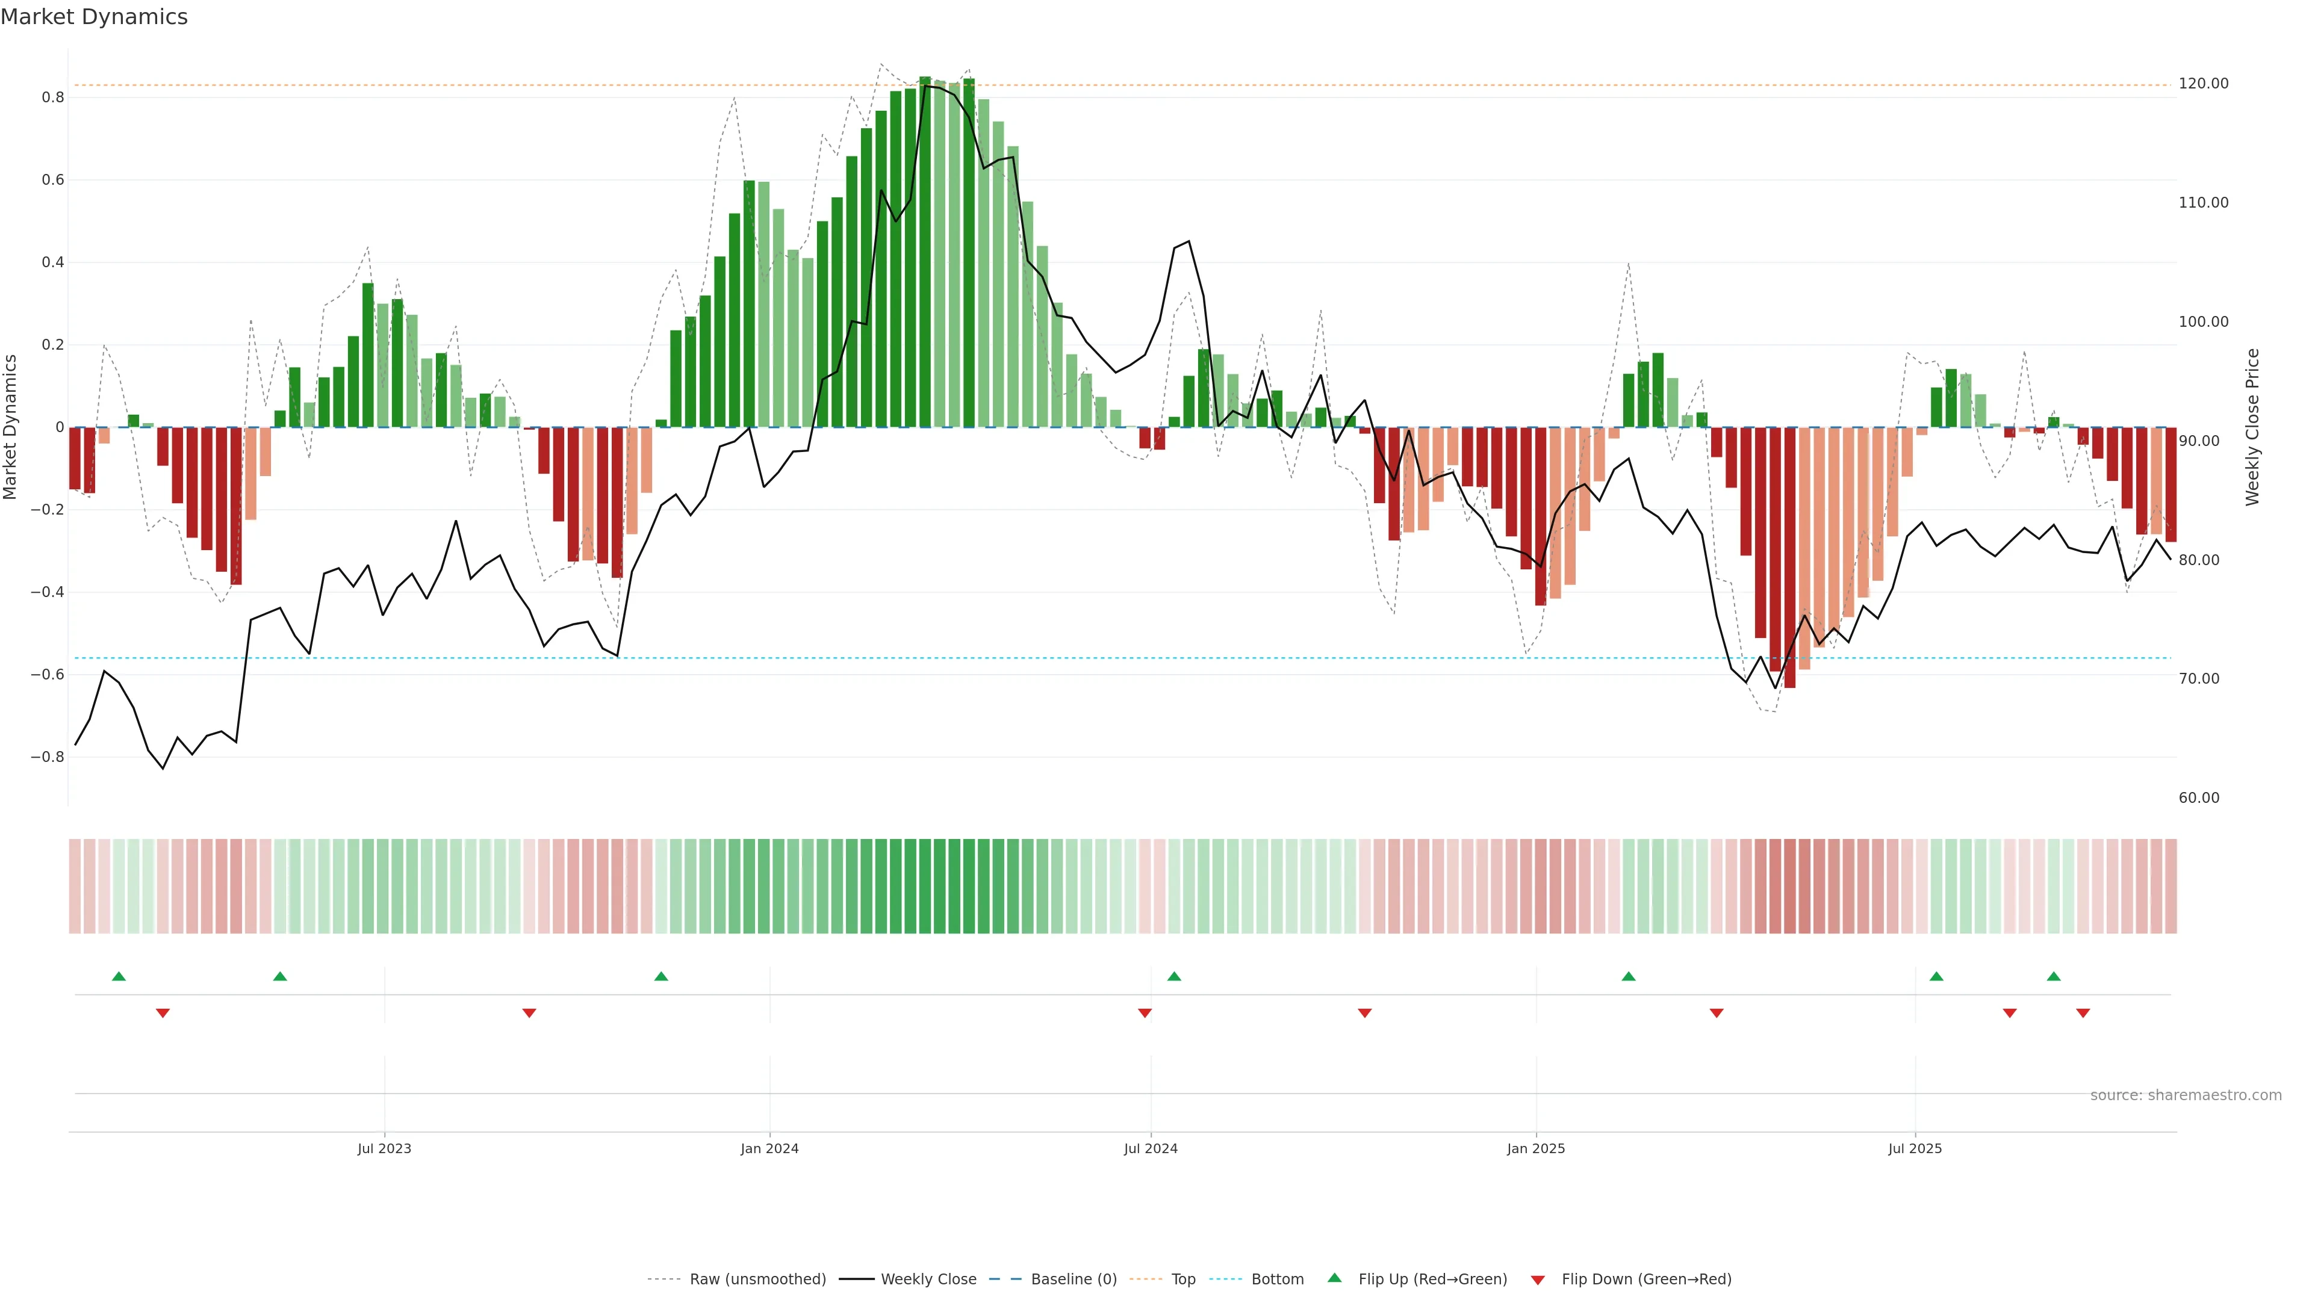
Task: Click the leftmost green flip-up triangle marker
Action: coord(119,976)
